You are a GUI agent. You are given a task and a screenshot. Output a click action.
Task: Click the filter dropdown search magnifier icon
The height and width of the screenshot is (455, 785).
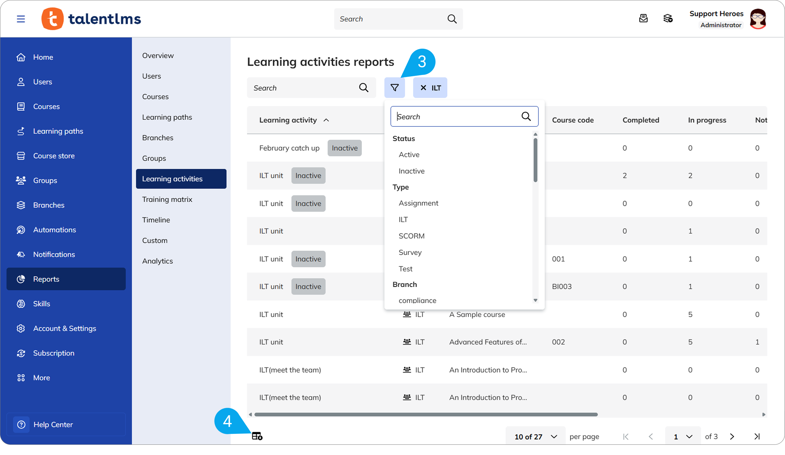526,116
